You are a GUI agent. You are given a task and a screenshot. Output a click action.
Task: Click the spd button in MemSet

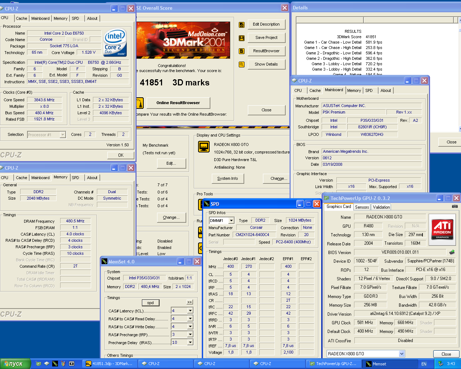(x=151, y=303)
